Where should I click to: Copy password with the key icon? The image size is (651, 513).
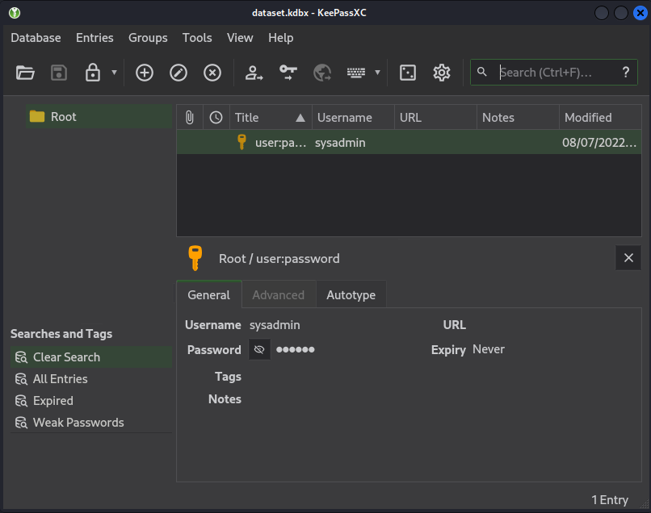(x=288, y=73)
